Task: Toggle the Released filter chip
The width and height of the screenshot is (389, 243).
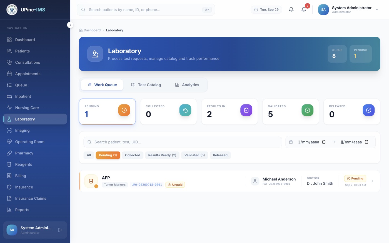Action: [x=220, y=155]
